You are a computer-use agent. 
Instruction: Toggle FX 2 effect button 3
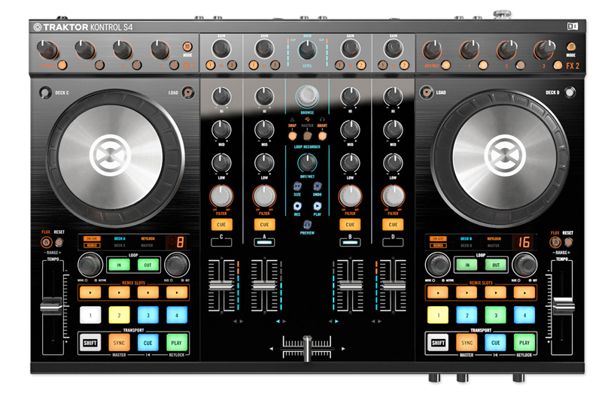pyautogui.click(x=558, y=65)
